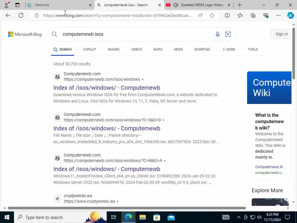
Task: Select the COPILOT search tab
Action: 90,49
